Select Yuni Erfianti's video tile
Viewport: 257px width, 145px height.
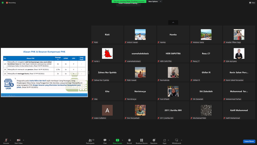173,91
